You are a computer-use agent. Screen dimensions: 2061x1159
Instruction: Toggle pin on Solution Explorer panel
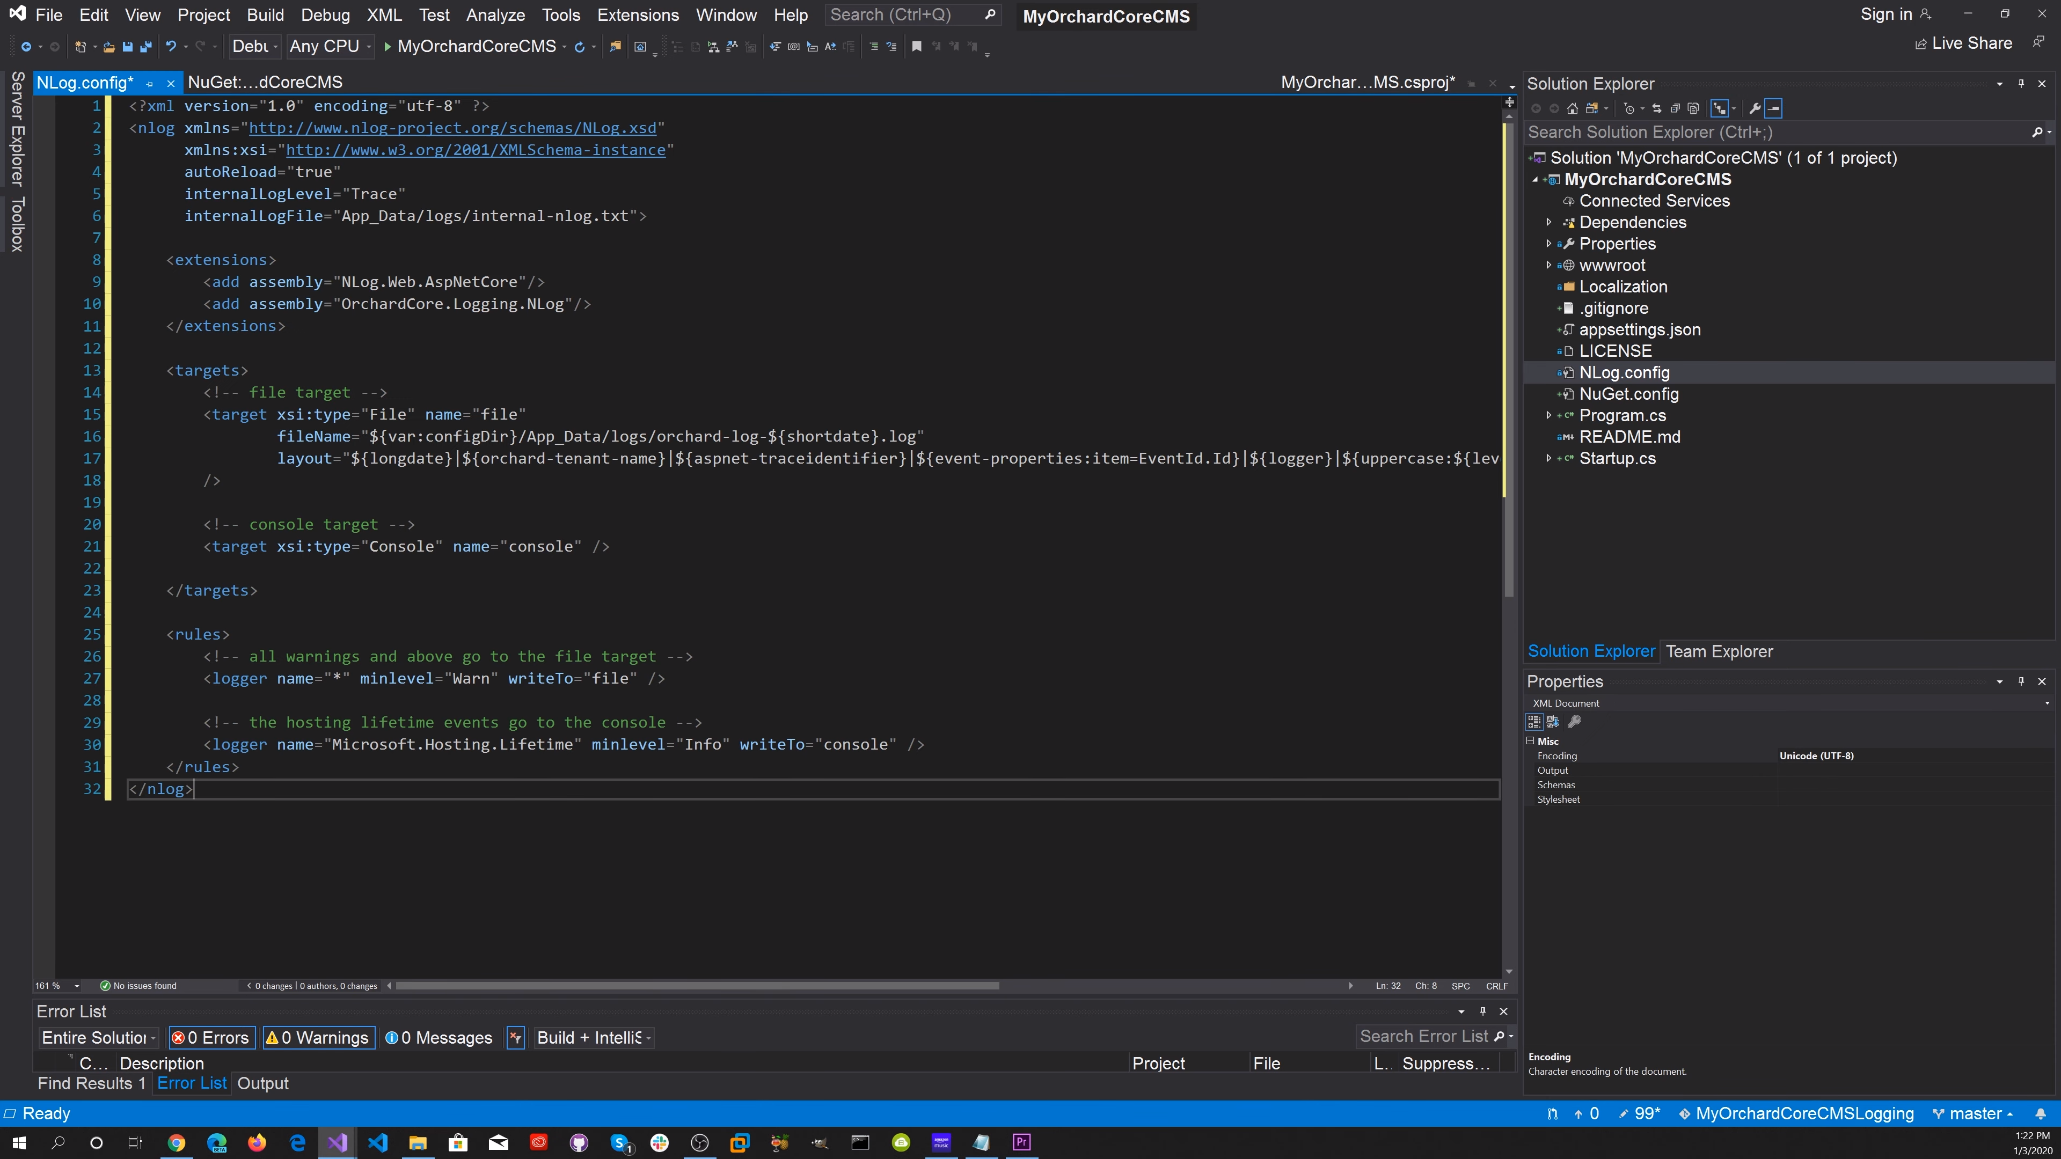[2021, 83]
